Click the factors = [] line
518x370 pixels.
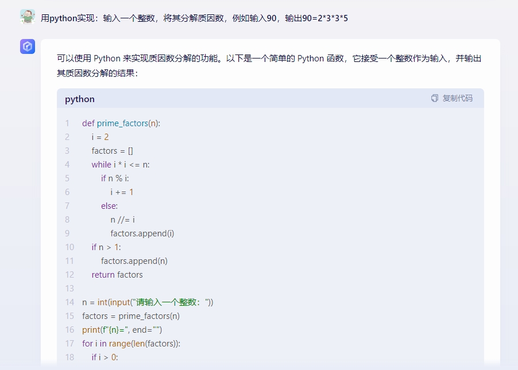pos(113,151)
